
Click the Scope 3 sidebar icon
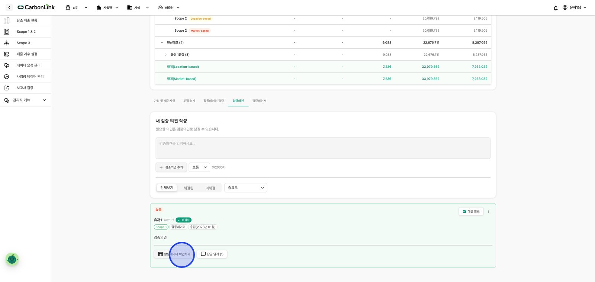(6, 43)
